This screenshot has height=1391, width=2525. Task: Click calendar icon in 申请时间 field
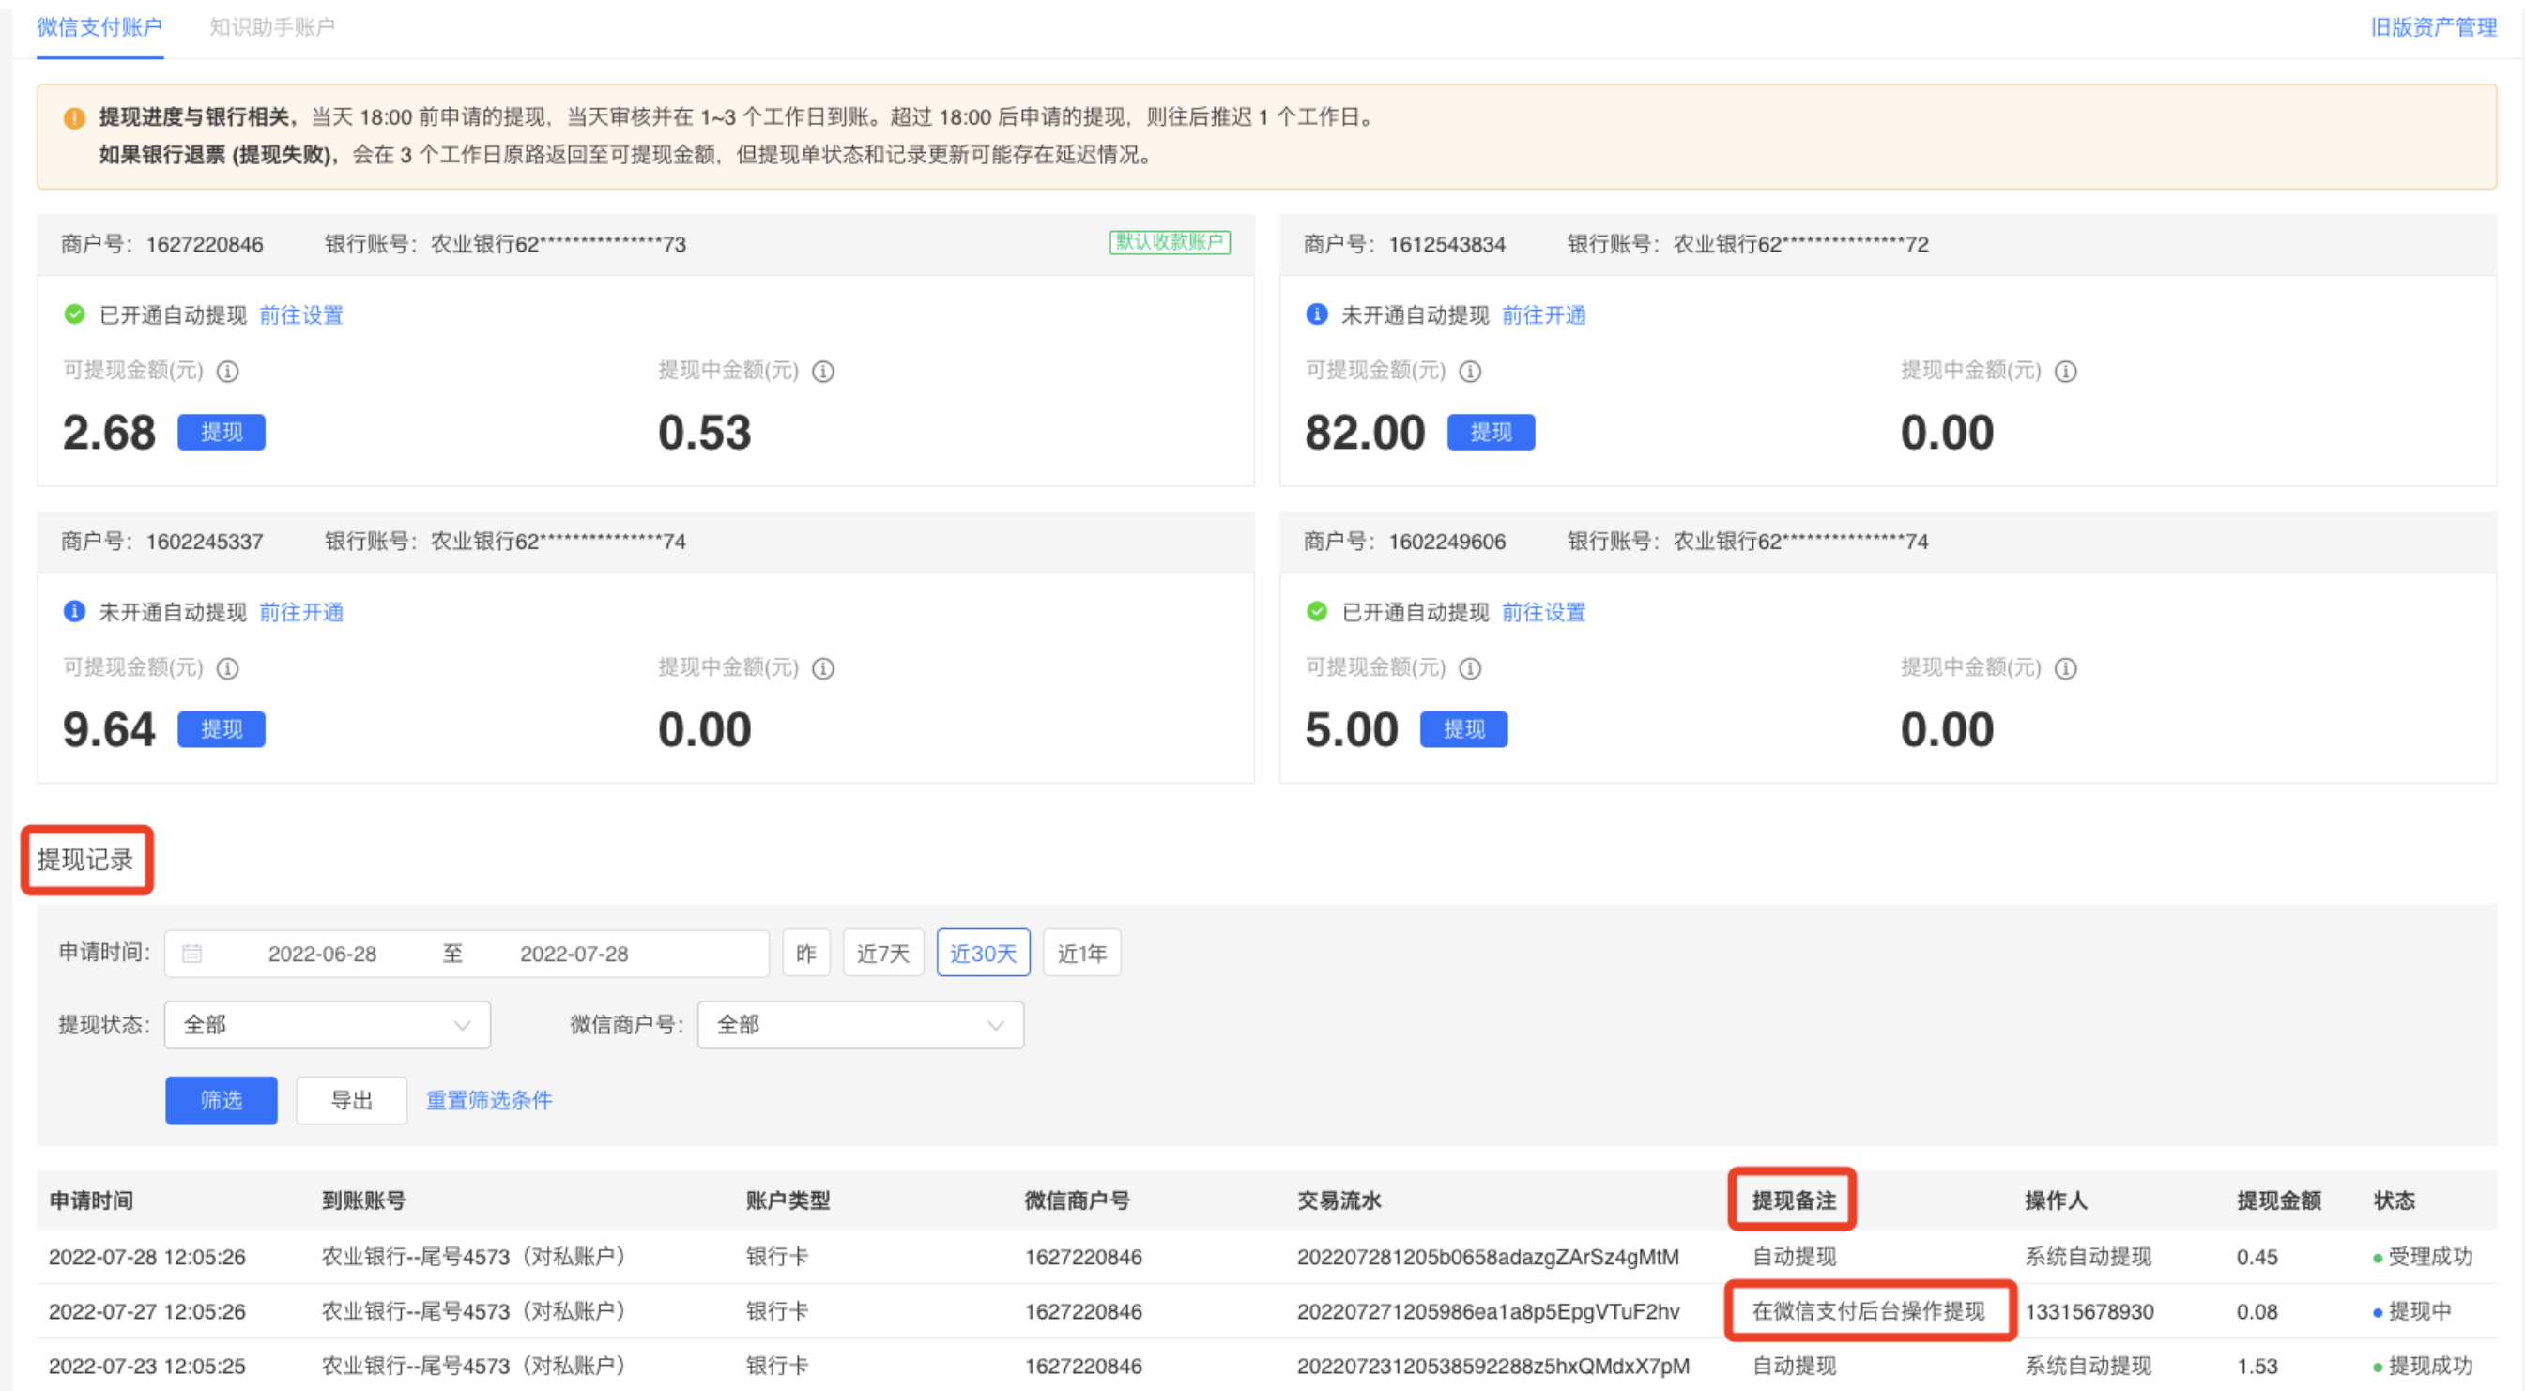[192, 953]
